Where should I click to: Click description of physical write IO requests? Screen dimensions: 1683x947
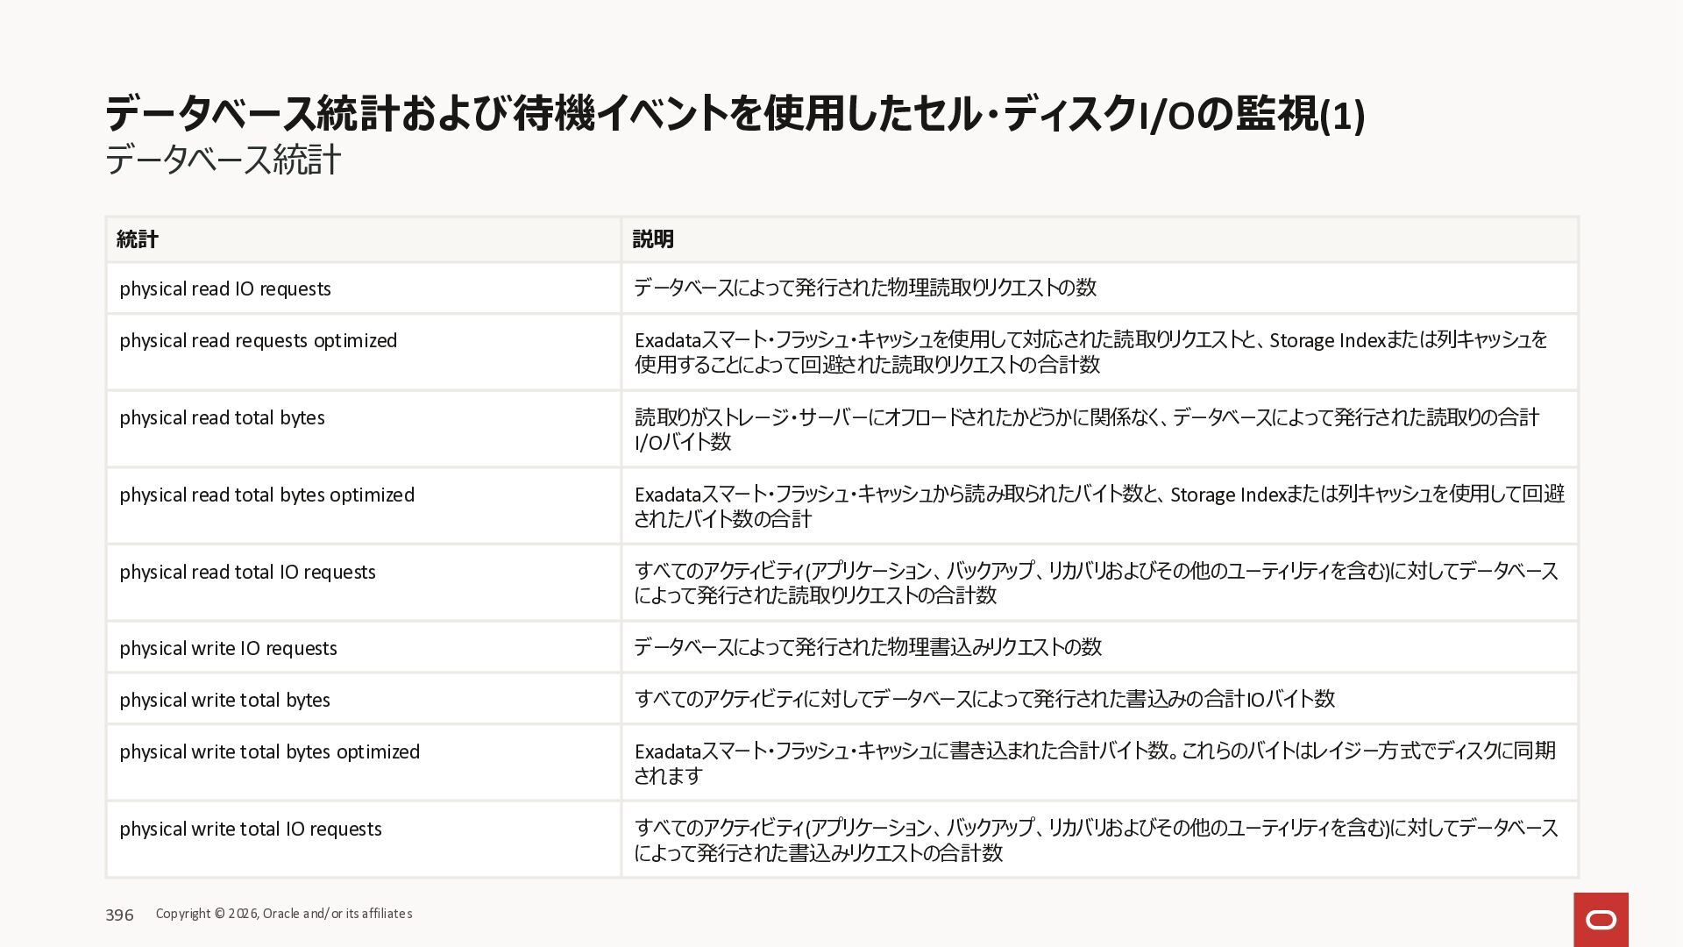[867, 648]
